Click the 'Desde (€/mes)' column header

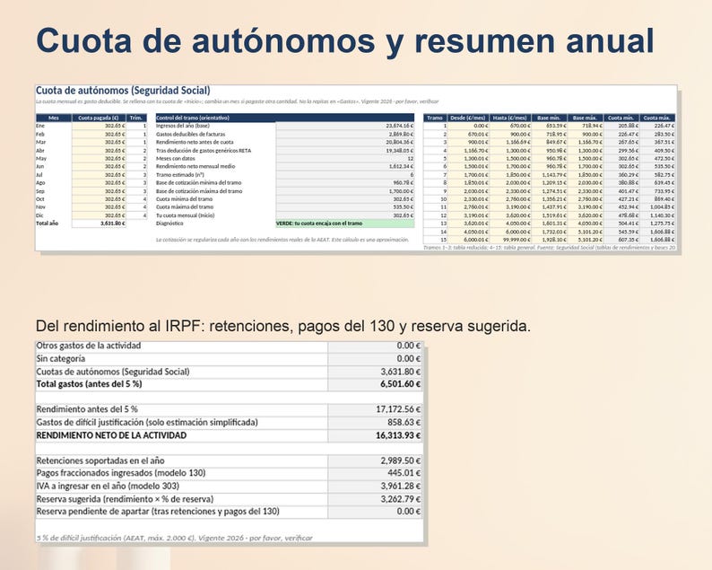468,118
